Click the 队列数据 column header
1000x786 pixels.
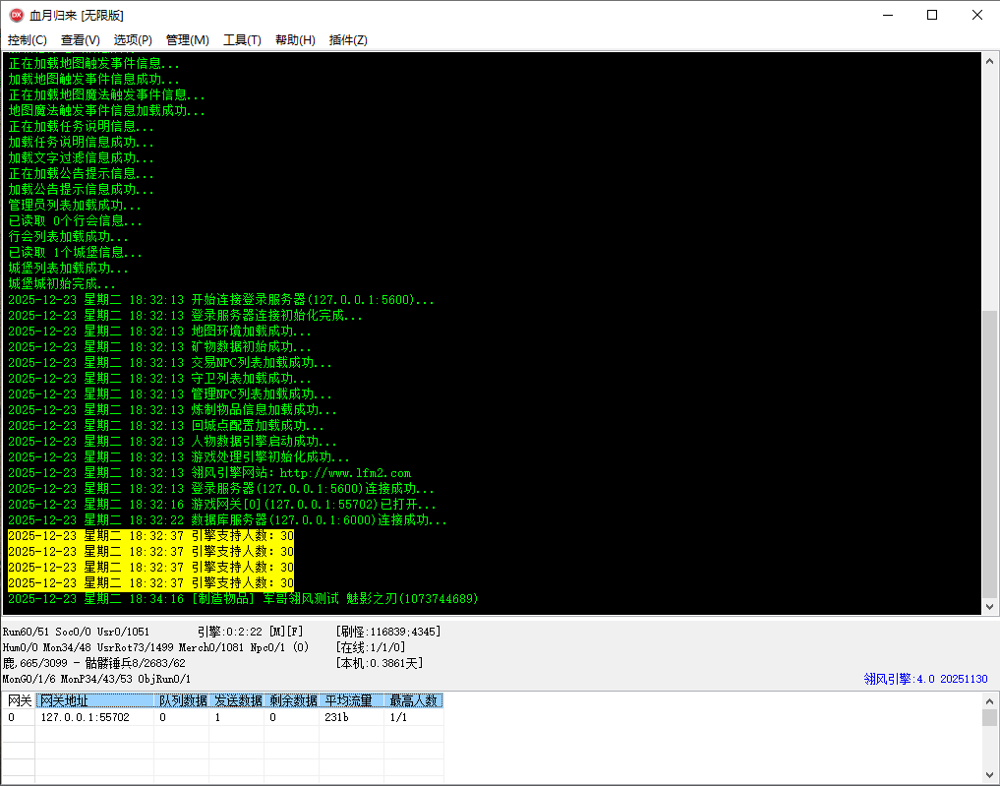click(x=183, y=700)
